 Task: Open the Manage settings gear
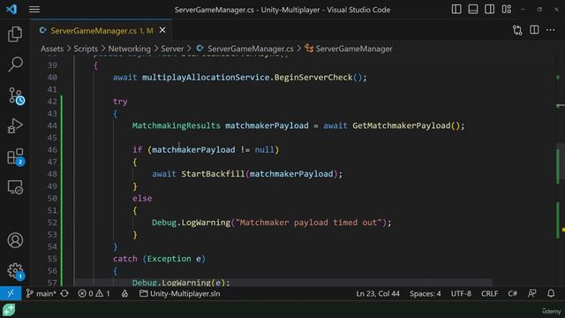(x=16, y=271)
